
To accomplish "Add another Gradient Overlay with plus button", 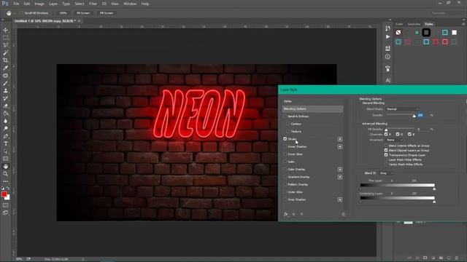I will coord(340,177).
